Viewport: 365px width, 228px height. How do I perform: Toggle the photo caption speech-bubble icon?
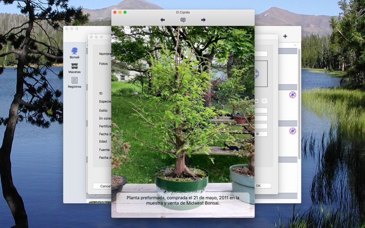click(x=183, y=20)
